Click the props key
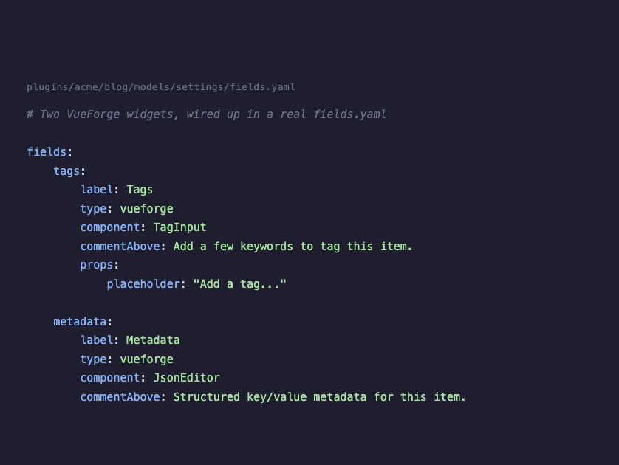 coord(96,265)
